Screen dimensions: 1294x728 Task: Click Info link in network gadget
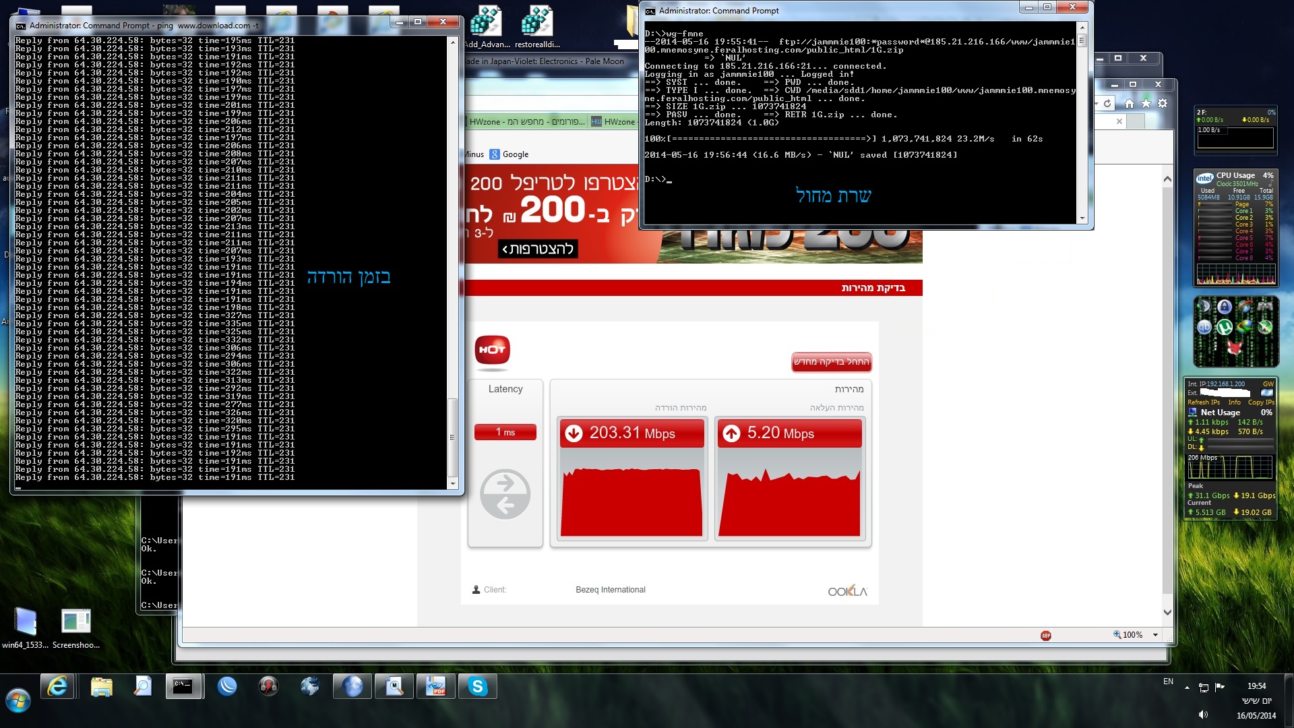[1235, 402]
